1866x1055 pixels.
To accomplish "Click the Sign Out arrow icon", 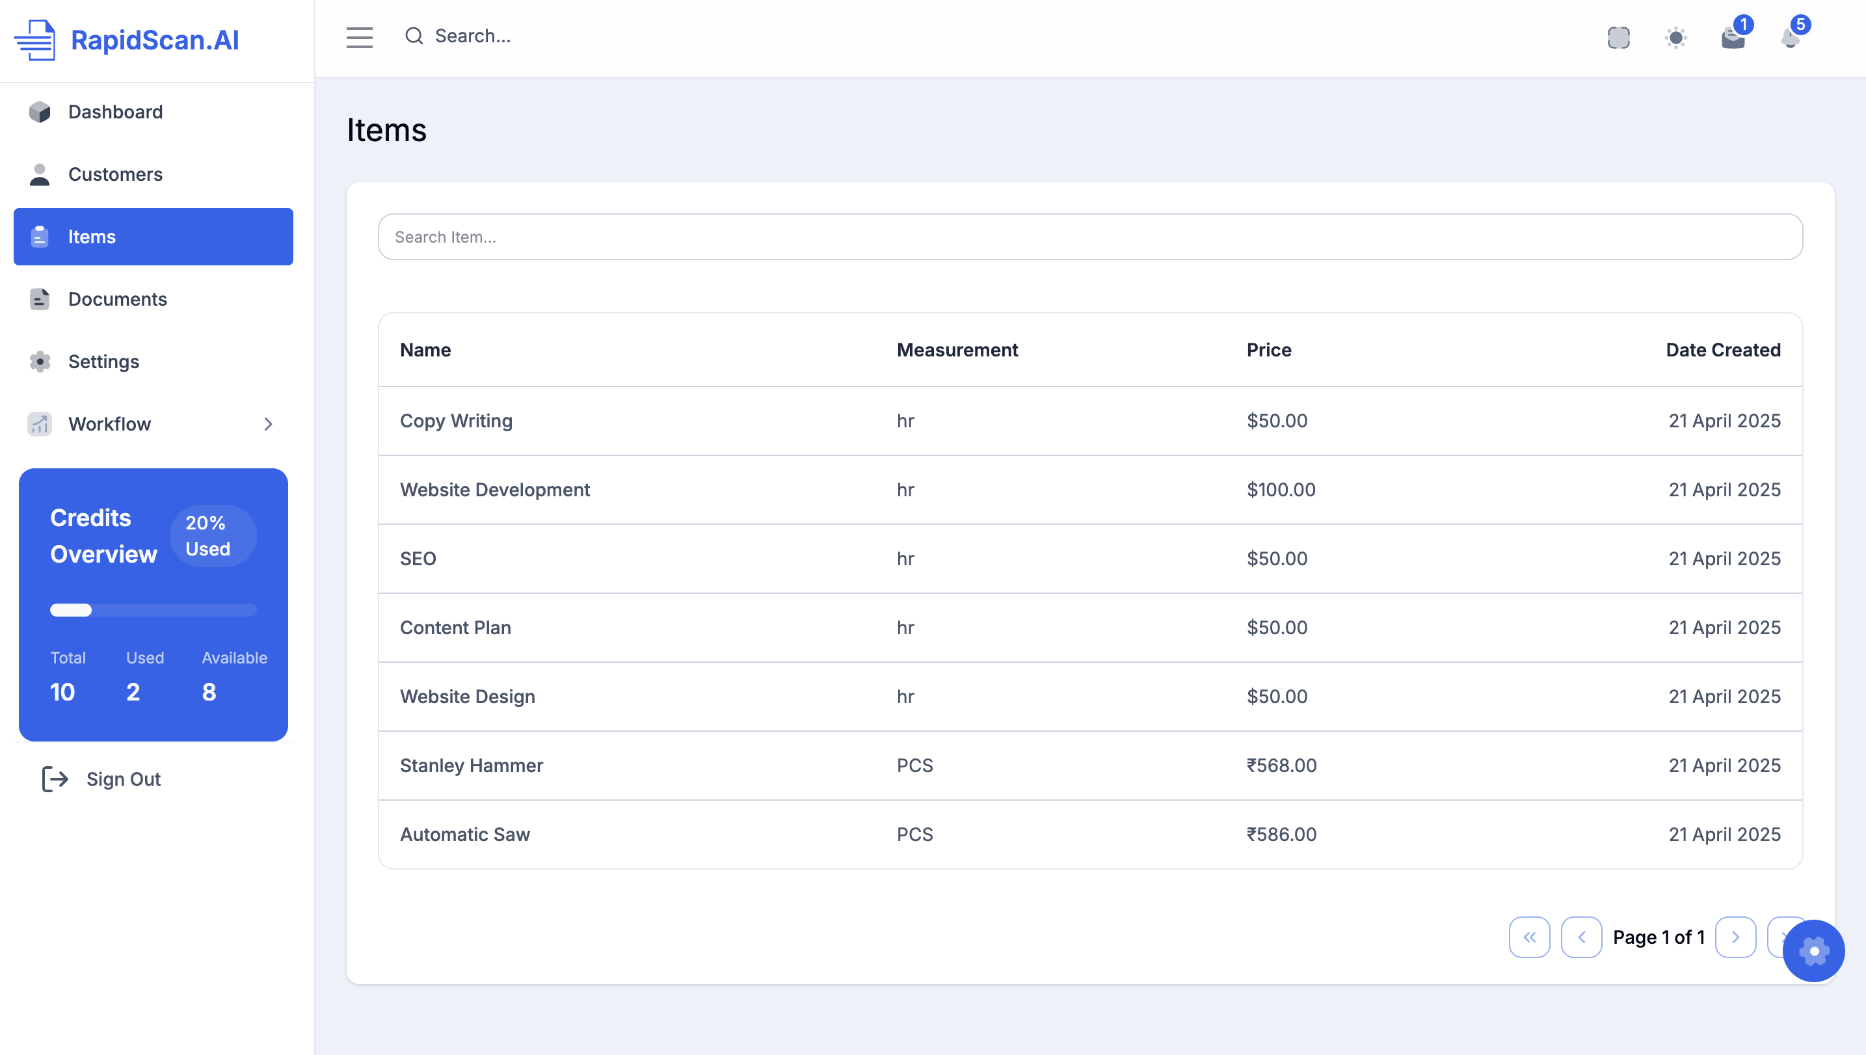I will click(x=55, y=779).
